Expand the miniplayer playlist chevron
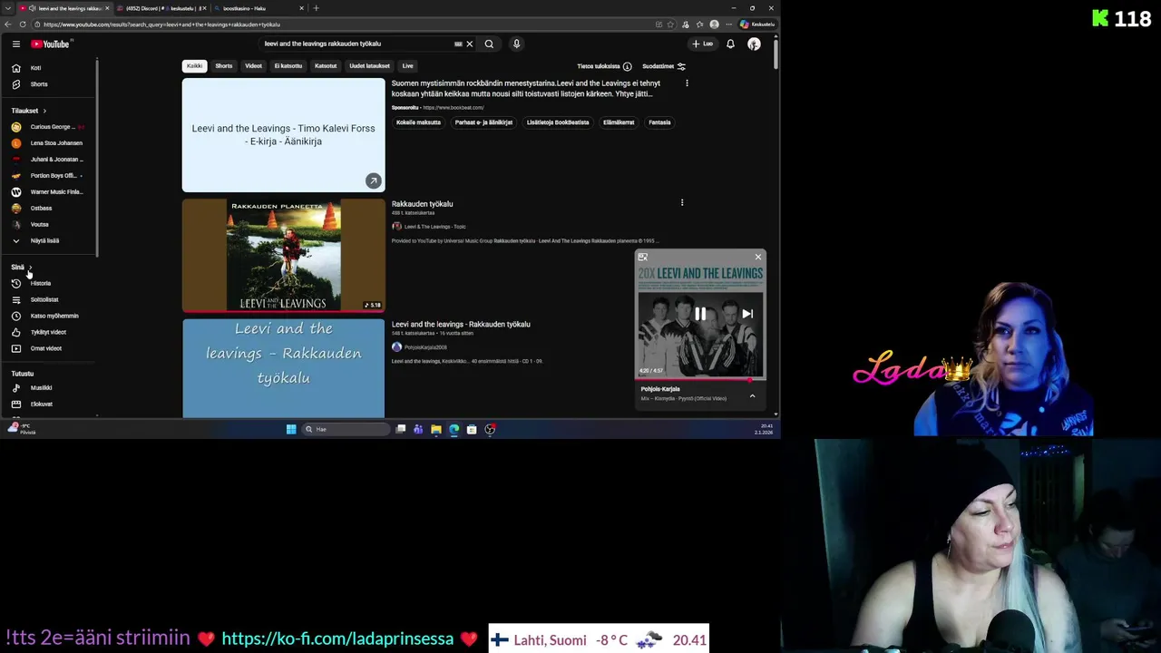The height and width of the screenshot is (653, 1161). [x=752, y=395]
